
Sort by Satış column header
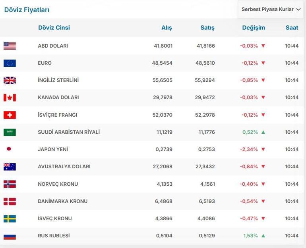point(207,28)
